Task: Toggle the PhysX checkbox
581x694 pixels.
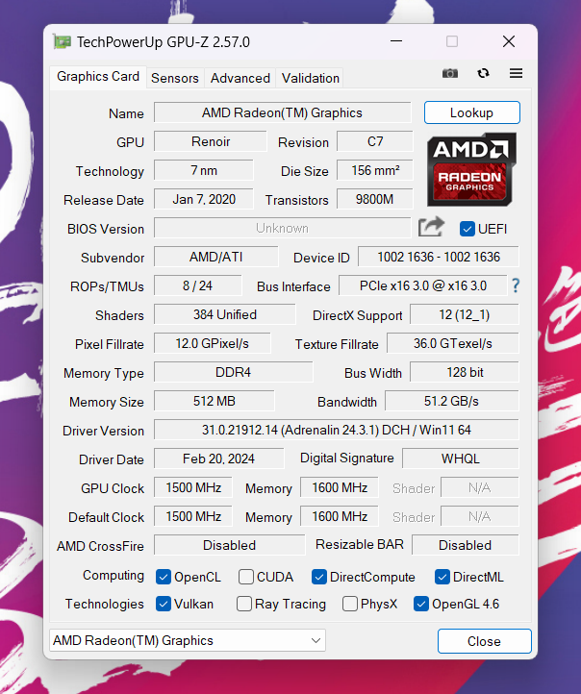Action: pyautogui.click(x=350, y=604)
